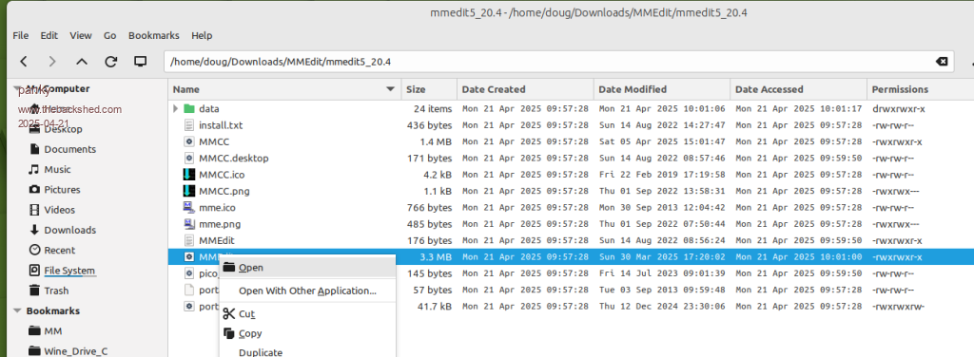The image size is (974, 357).
Task: Click the Name column sort arrow
Action: click(391, 89)
